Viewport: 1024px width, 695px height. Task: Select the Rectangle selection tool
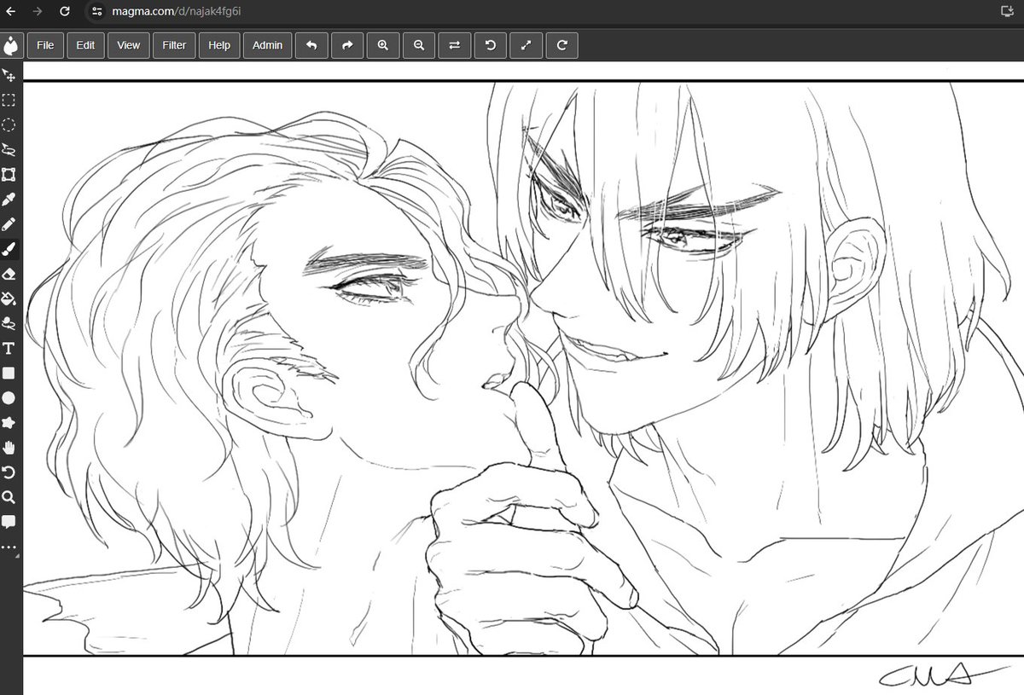9,100
